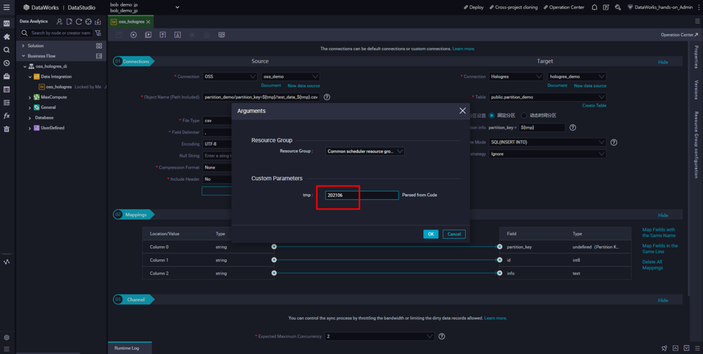Open the public.partition_demo table dropdown
Viewport: 703px width, 354px height.
point(547,97)
